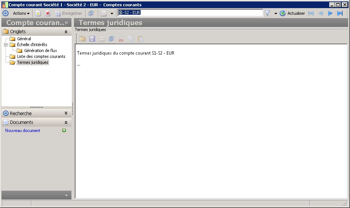Click the editor paste clipboard icon

140,39
